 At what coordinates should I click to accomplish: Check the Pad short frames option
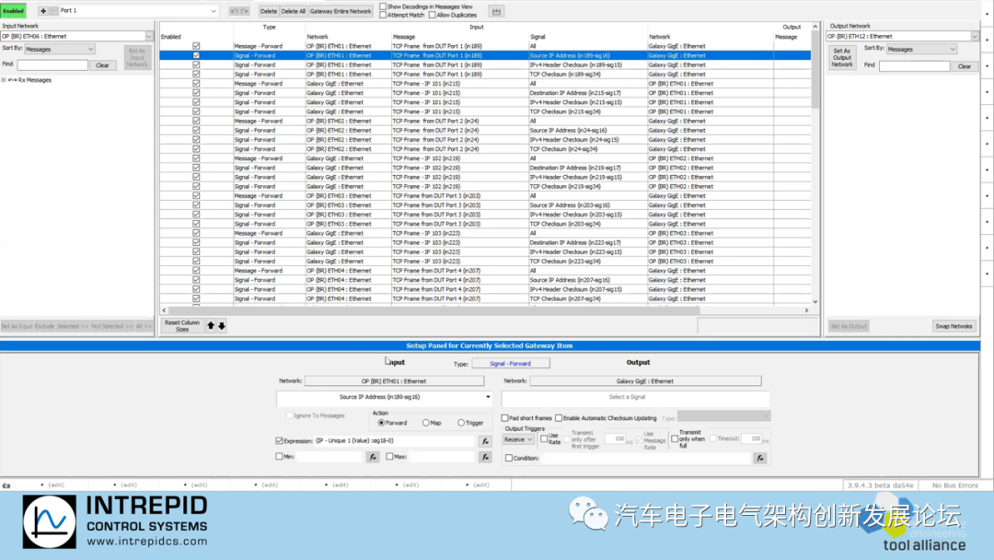pyautogui.click(x=504, y=415)
